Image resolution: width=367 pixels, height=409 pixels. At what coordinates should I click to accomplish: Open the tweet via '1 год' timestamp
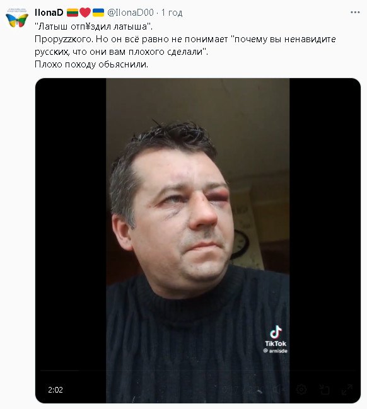click(x=172, y=12)
